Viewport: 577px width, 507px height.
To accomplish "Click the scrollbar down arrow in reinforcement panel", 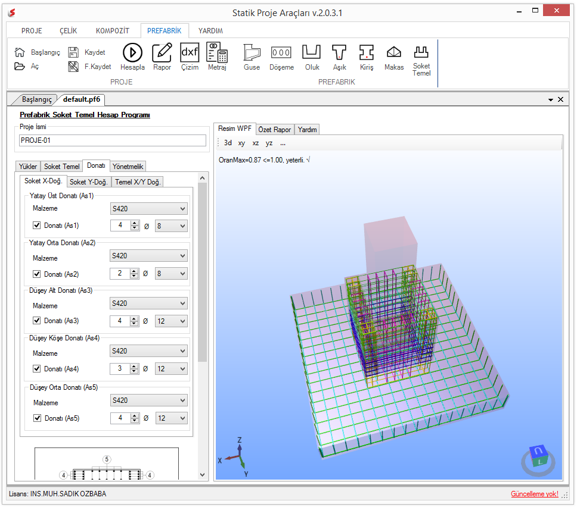I will click(202, 475).
